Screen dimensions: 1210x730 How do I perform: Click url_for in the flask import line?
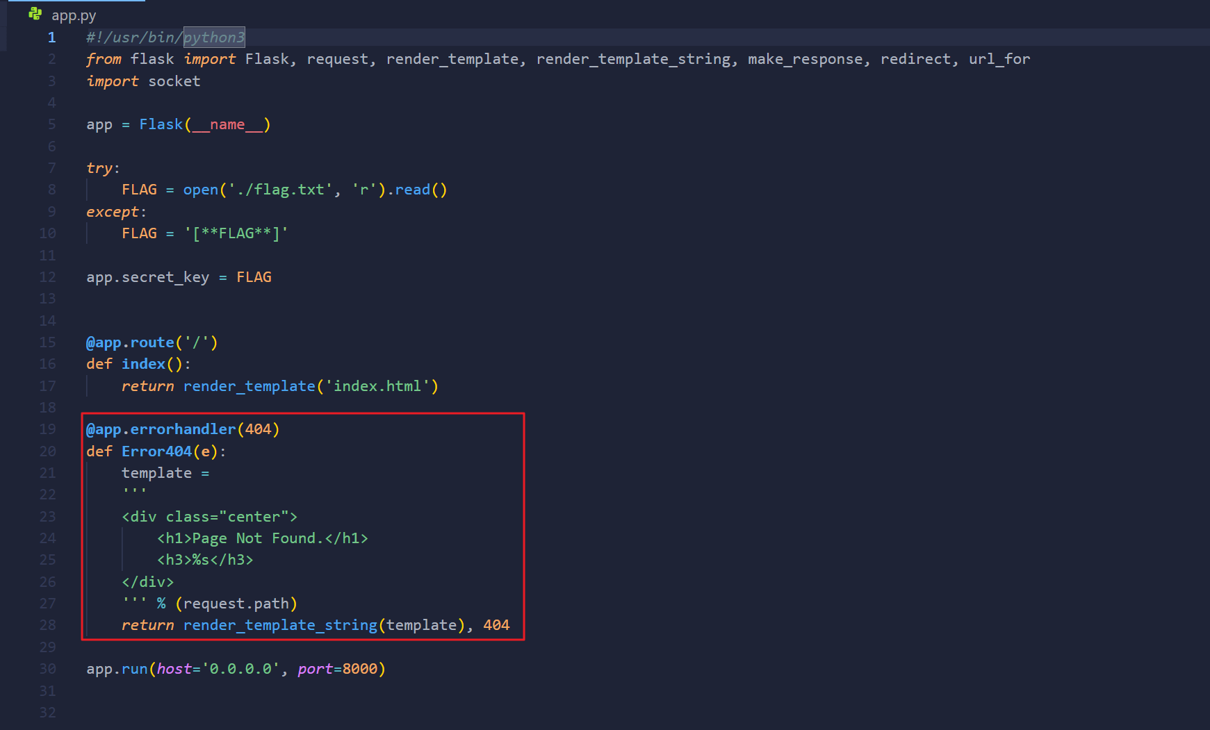coord(999,59)
